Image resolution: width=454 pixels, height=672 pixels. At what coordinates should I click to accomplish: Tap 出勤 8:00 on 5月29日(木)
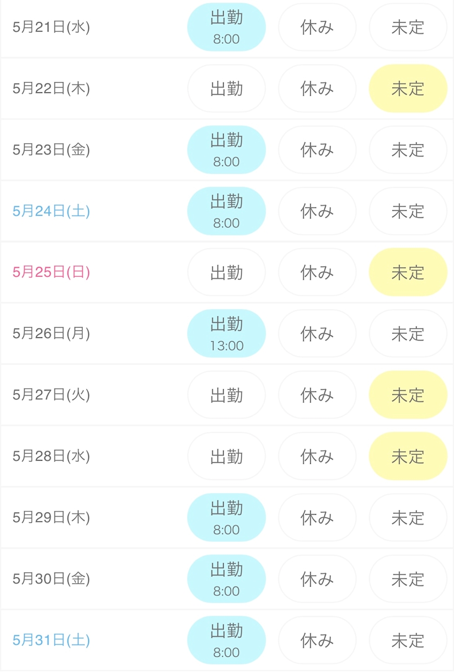click(x=226, y=517)
